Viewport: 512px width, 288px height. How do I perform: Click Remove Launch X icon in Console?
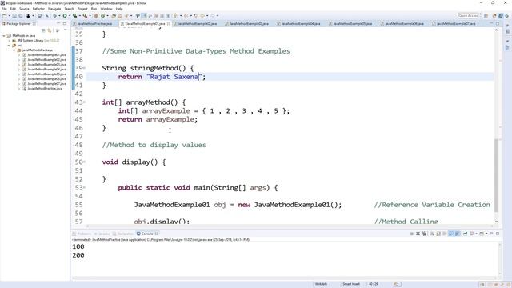(x=418, y=234)
